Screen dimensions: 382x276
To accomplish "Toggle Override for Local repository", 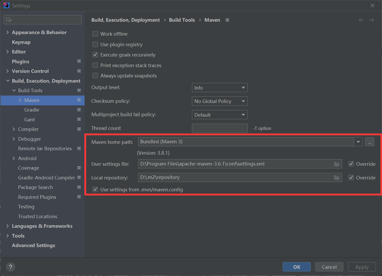I will click(351, 178).
